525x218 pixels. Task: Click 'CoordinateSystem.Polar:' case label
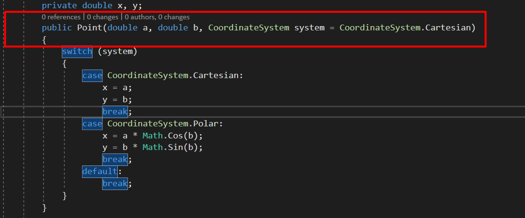pyautogui.click(x=165, y=124)
